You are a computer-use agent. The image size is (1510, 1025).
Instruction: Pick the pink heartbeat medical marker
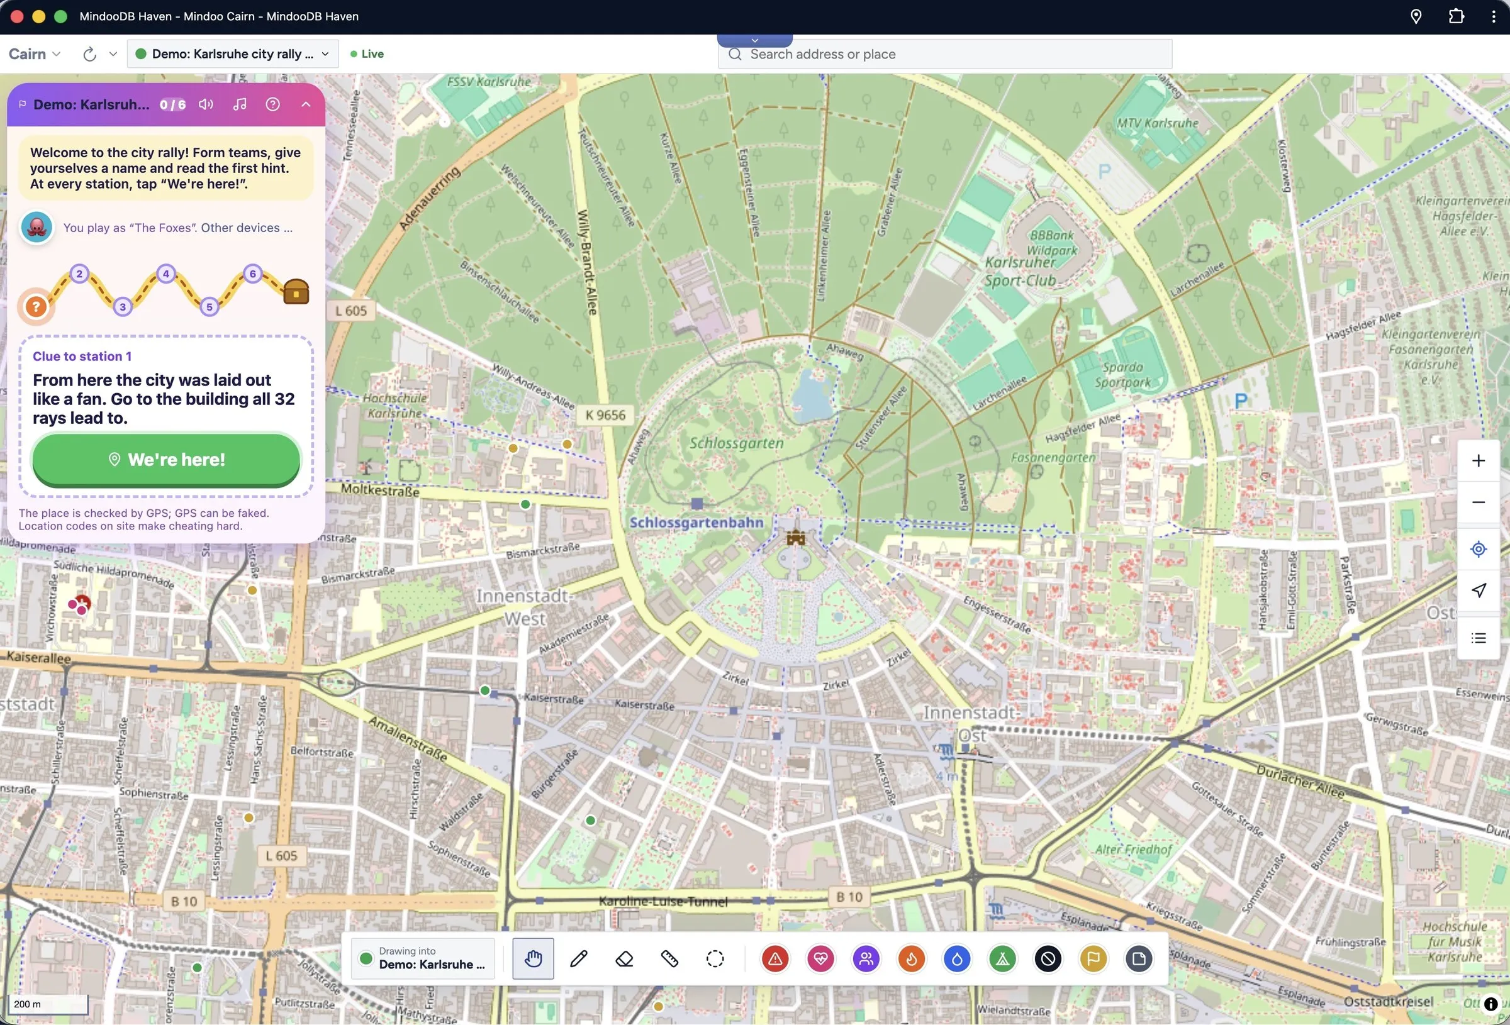[820, 958]
